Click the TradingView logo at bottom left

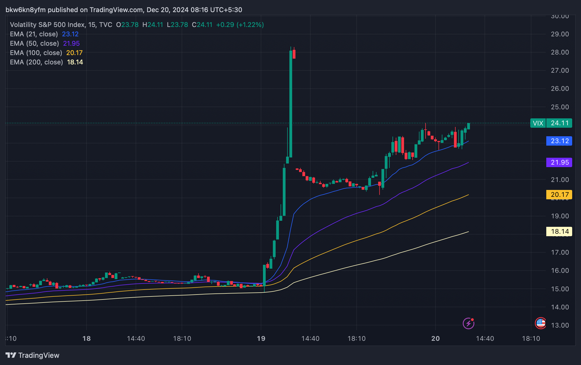[32, 355]
